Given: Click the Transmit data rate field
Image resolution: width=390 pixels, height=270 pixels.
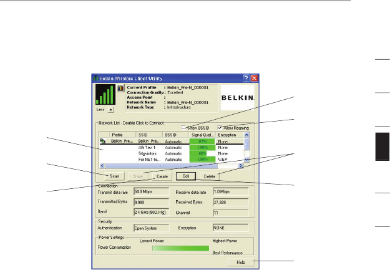Looking at the screenshot, I should [x=151, y=191].
